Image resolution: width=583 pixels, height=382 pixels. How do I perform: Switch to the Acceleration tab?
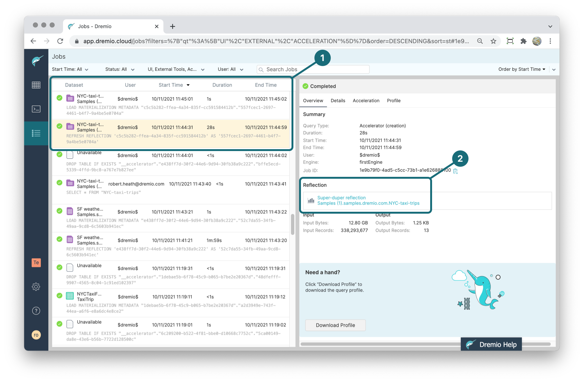366,101
